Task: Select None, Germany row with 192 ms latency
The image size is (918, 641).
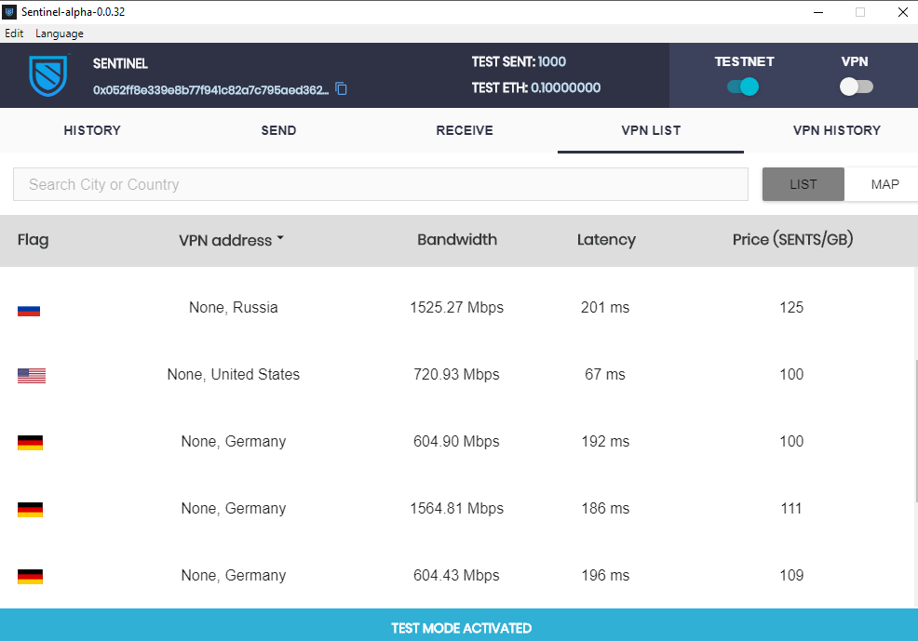Action: (456, 442)
